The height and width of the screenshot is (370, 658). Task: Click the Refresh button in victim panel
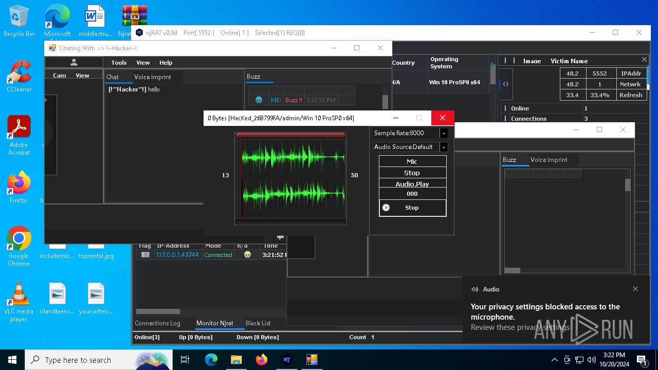click(x=631, y=95)
